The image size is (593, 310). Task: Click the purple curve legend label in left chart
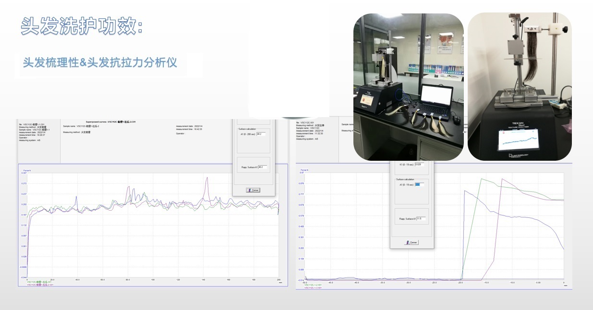[x=37, y=285]
